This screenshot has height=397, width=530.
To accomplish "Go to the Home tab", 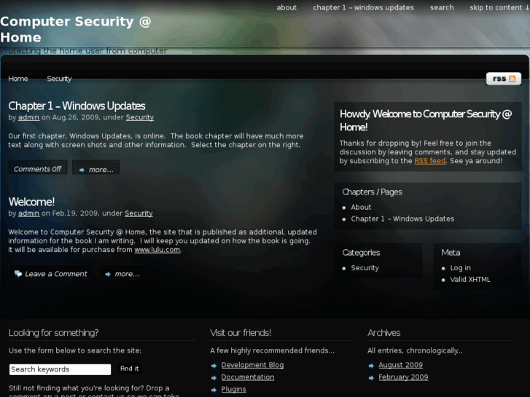I will 18,79.
